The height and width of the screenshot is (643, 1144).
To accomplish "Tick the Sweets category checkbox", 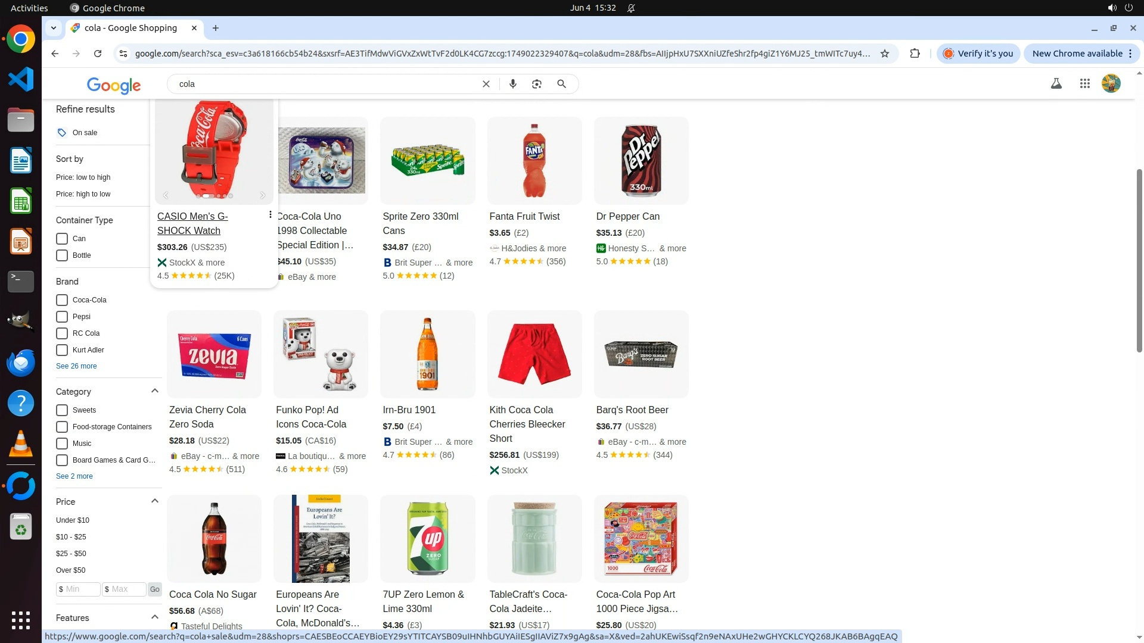I will (x=62, y=410).
